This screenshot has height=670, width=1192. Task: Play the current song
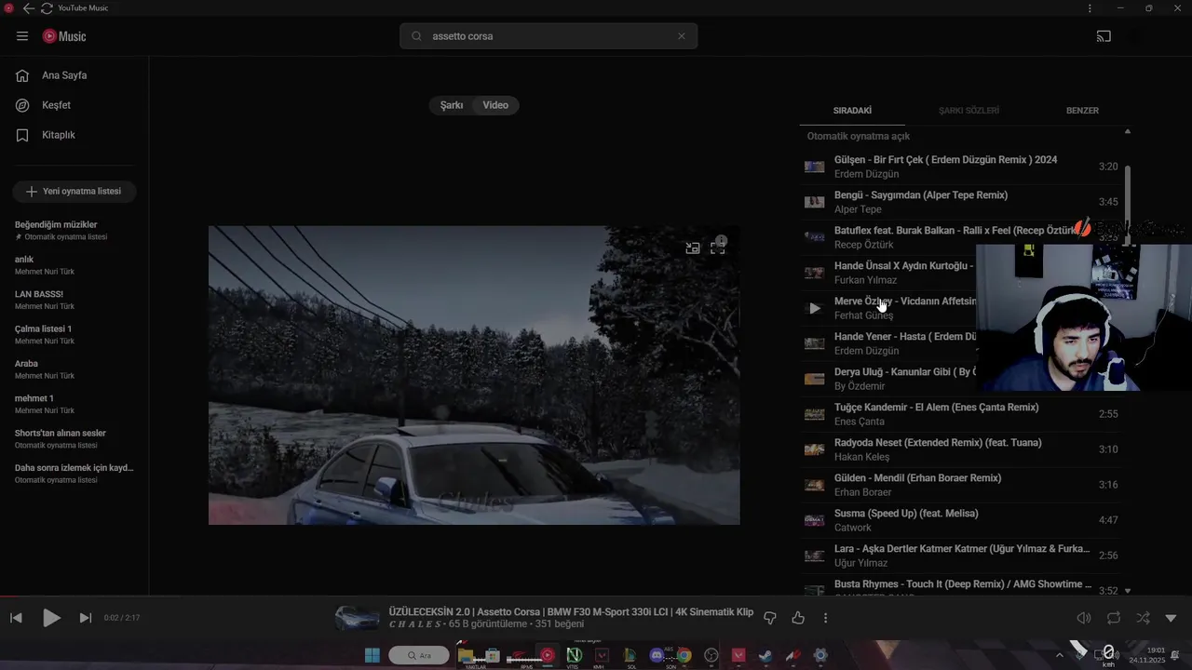[x=51, y=618]
